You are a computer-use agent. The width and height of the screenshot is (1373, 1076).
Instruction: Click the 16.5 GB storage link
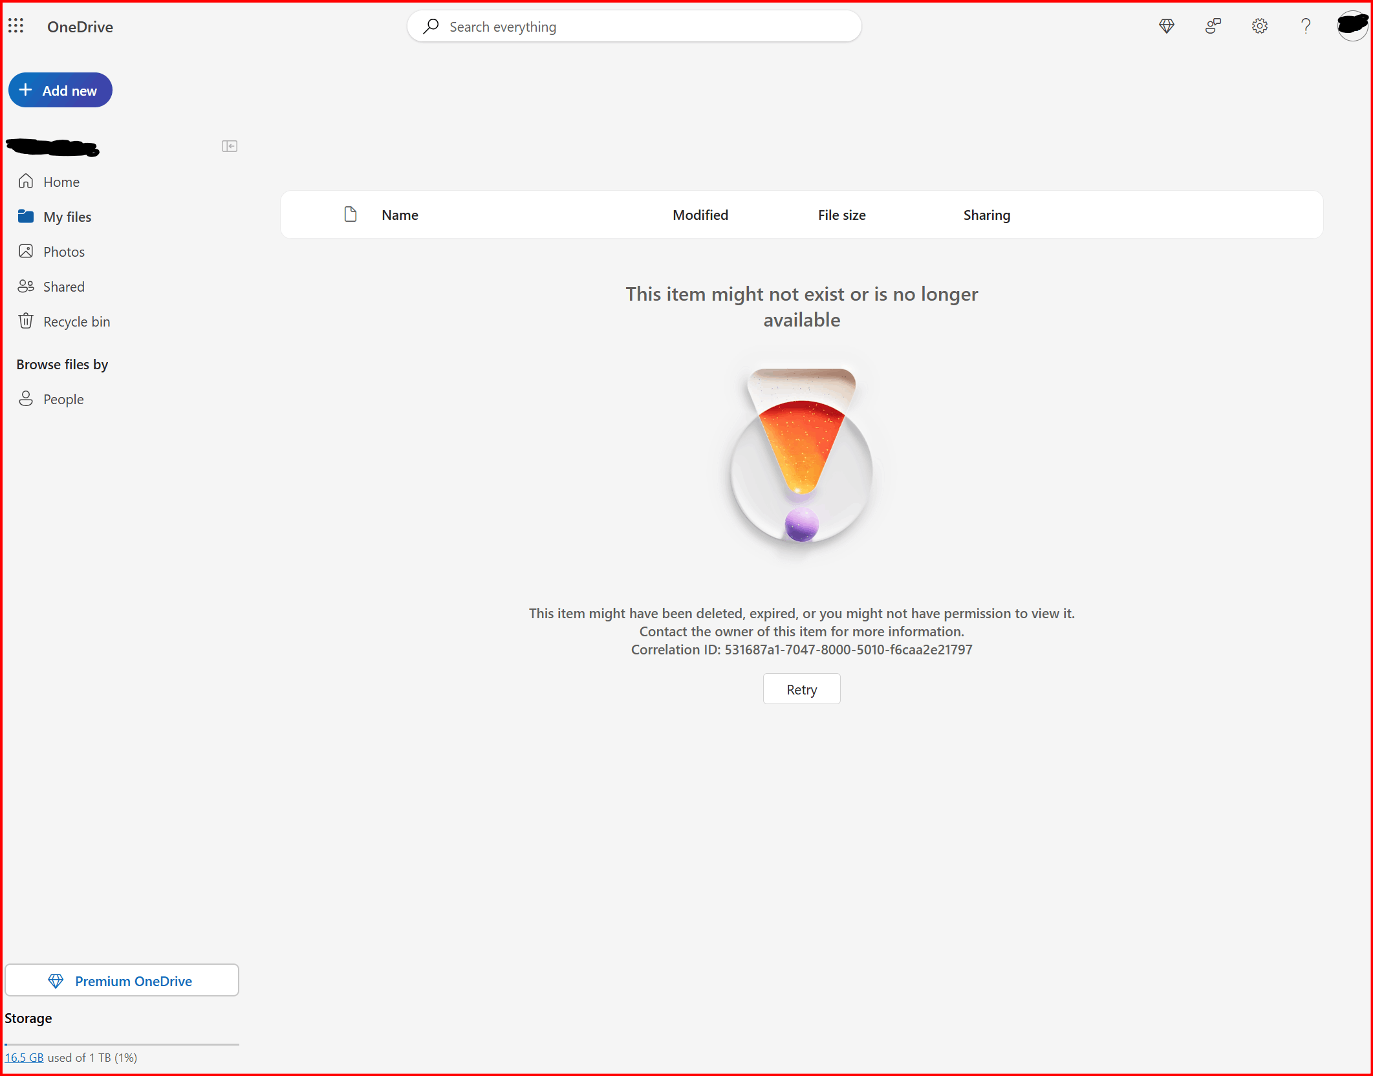[x=24, y=1058]
